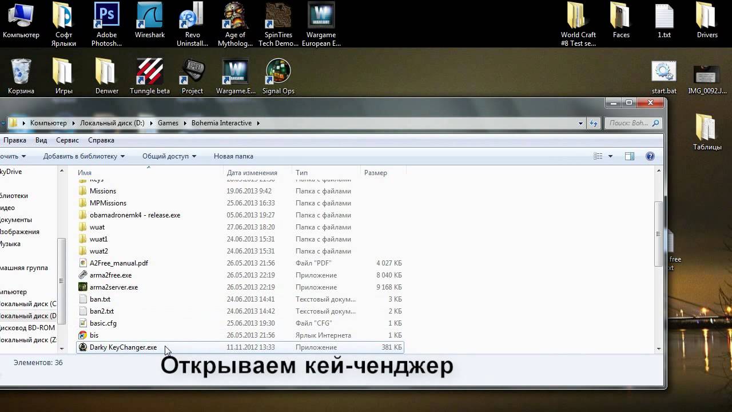Sort files by Размер column header
This screenshot has width=732, height=412.
(x=383, y=172)
